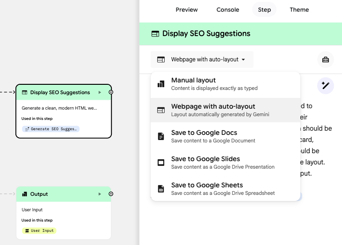Image resolution: width=342 pixels, height=245 pixels.
Task: Click the play arrow on Output node
Action: [100, 194]
